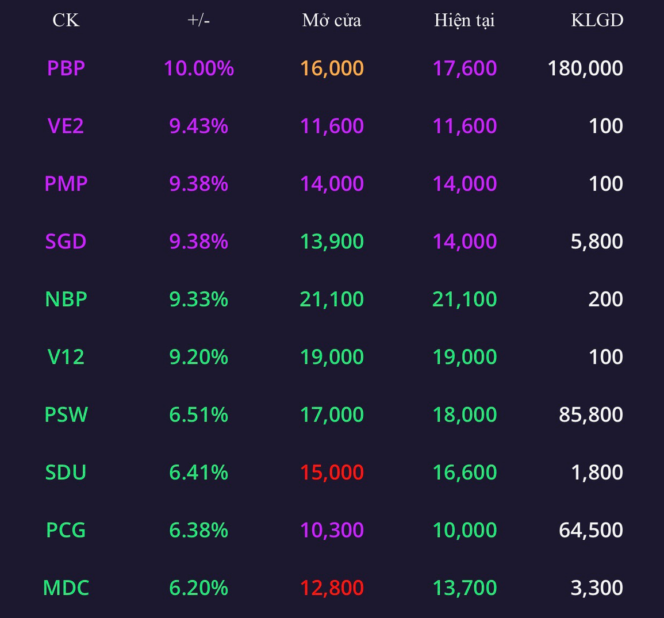
Task: Click the 180,000 volume cell for PBP
Action: click(x=585, y=68)
